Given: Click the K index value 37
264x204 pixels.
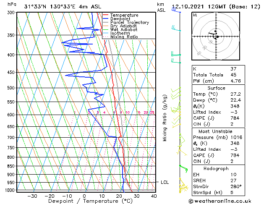Looking at the screenshot, I should click(233, 69).
